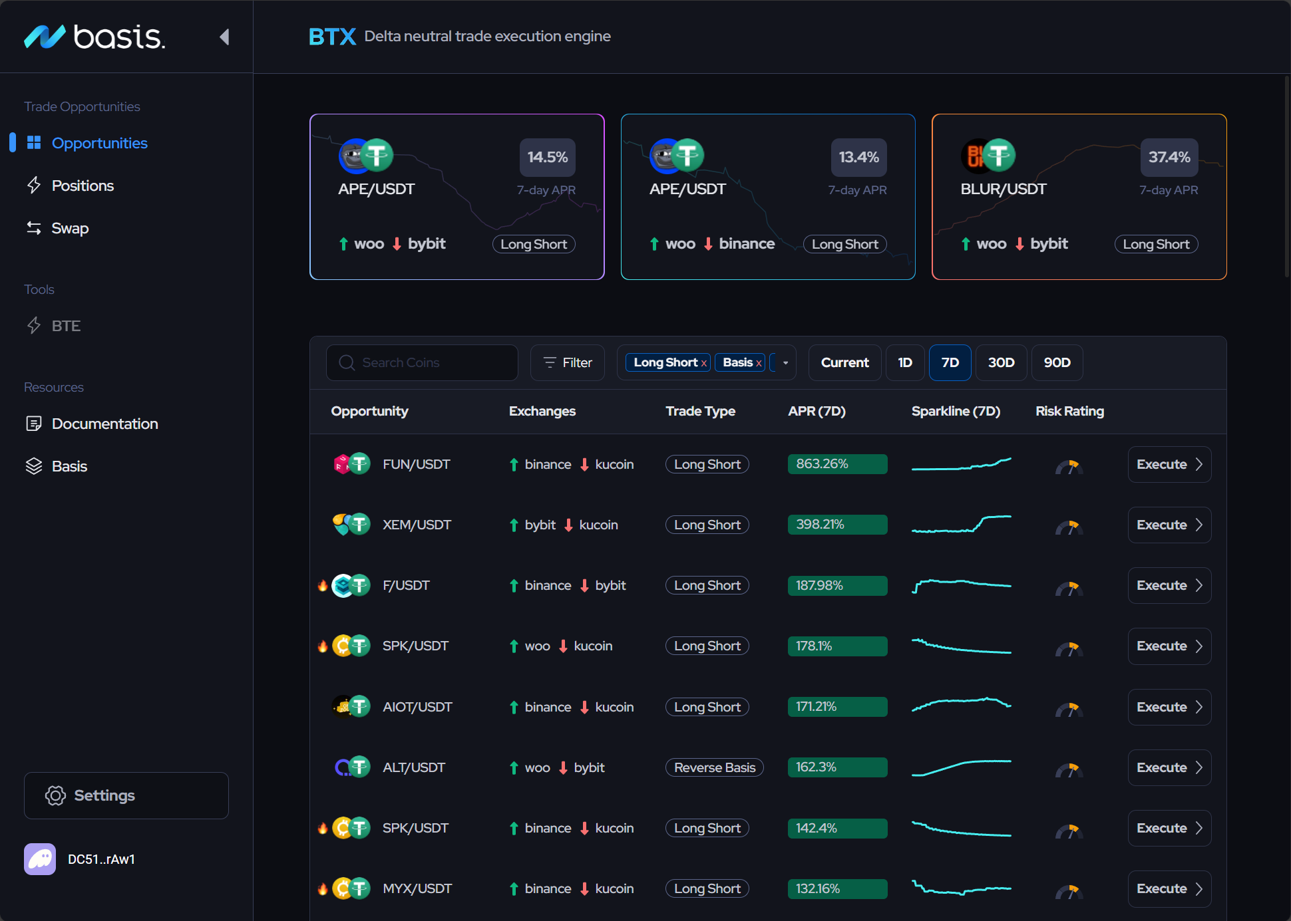Click the Documentation page icon
Screen dimensions: 1291x921
[34, 424]
